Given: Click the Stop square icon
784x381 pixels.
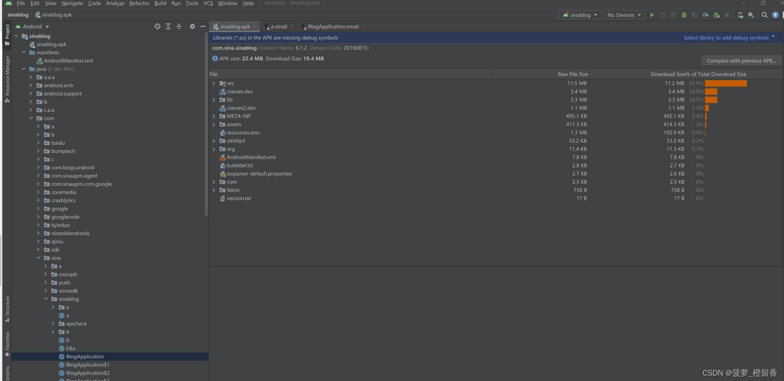Looking at the screenshot, I should (727, 15).
